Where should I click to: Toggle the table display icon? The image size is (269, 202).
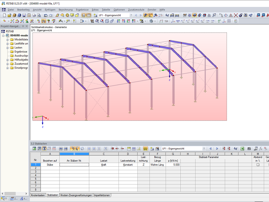pyautogui.click(x=89, y=15)
